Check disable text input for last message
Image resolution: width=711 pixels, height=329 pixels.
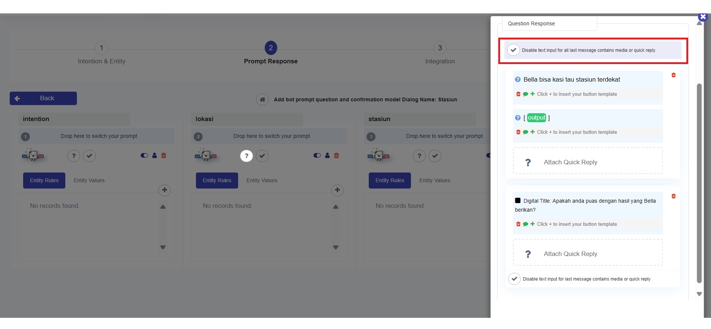click(x=514, y=279)
